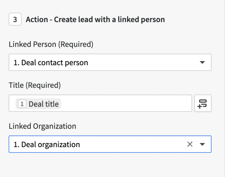Click the insert field icon beside Title
The width and height of the screenshot is (225, 177).
pos(203,103)
